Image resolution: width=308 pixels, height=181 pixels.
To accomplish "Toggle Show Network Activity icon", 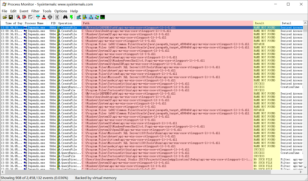I will point(91,17).
